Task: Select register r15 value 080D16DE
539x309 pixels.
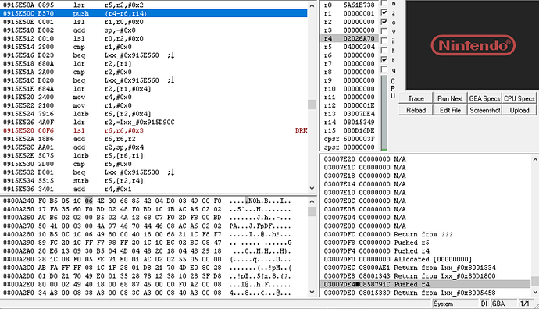Action: coord(359,130)
